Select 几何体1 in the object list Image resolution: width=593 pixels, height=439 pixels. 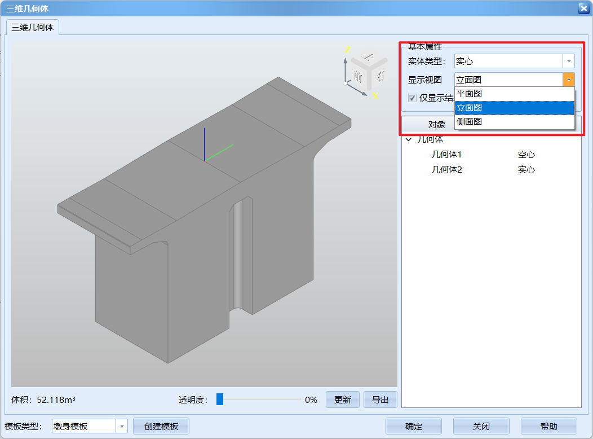pos(446,154)
